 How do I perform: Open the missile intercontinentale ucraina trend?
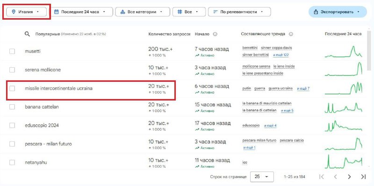click(x=59, y=88)
